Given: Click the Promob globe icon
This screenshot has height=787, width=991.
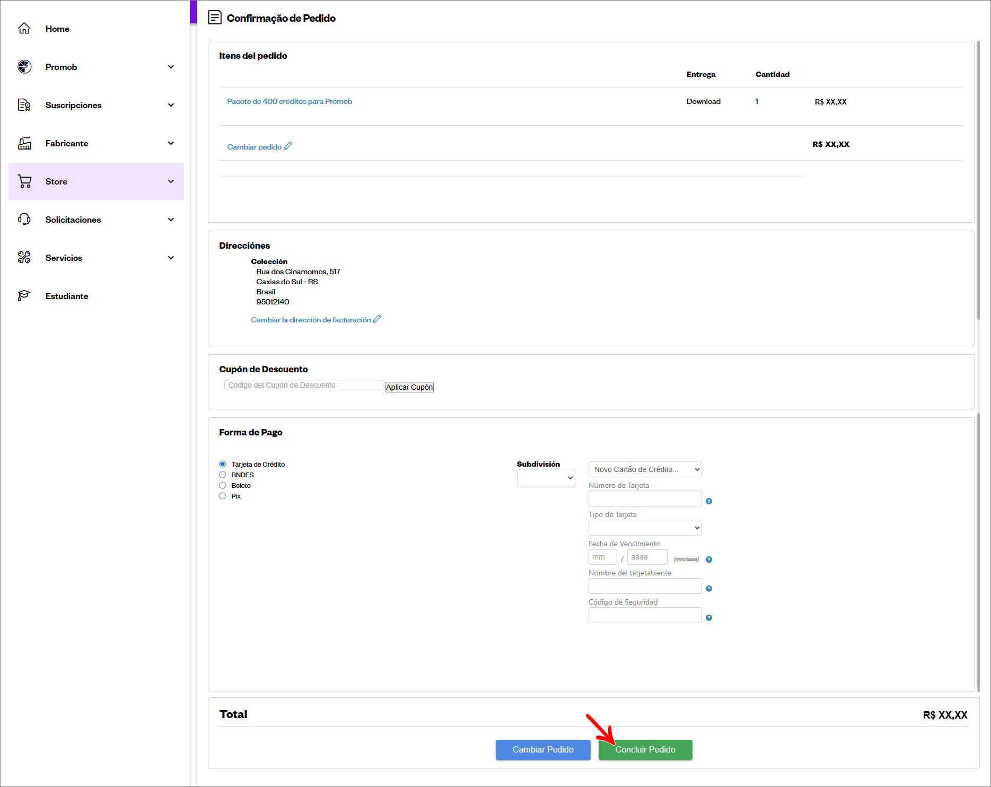Looking at the screenshot, I should pyautogui.click(x=24, y=67).
